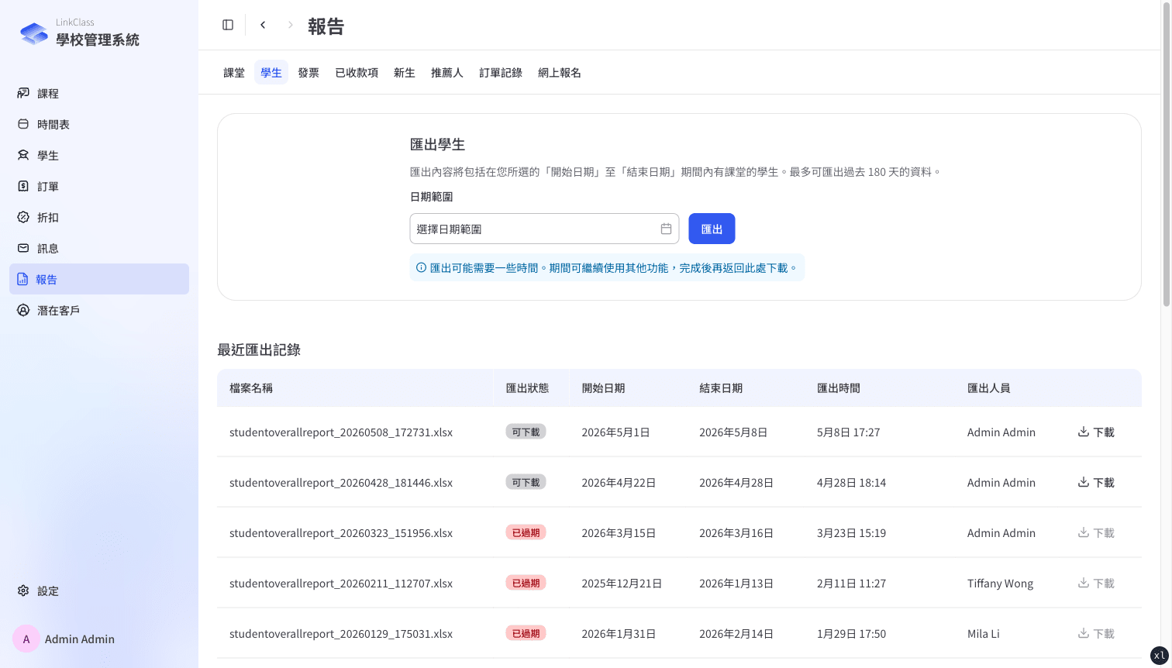1172x668 pixels.
Task: Click the blue 匯出 button
Action: pyautogui.click(x=712, y=229)
